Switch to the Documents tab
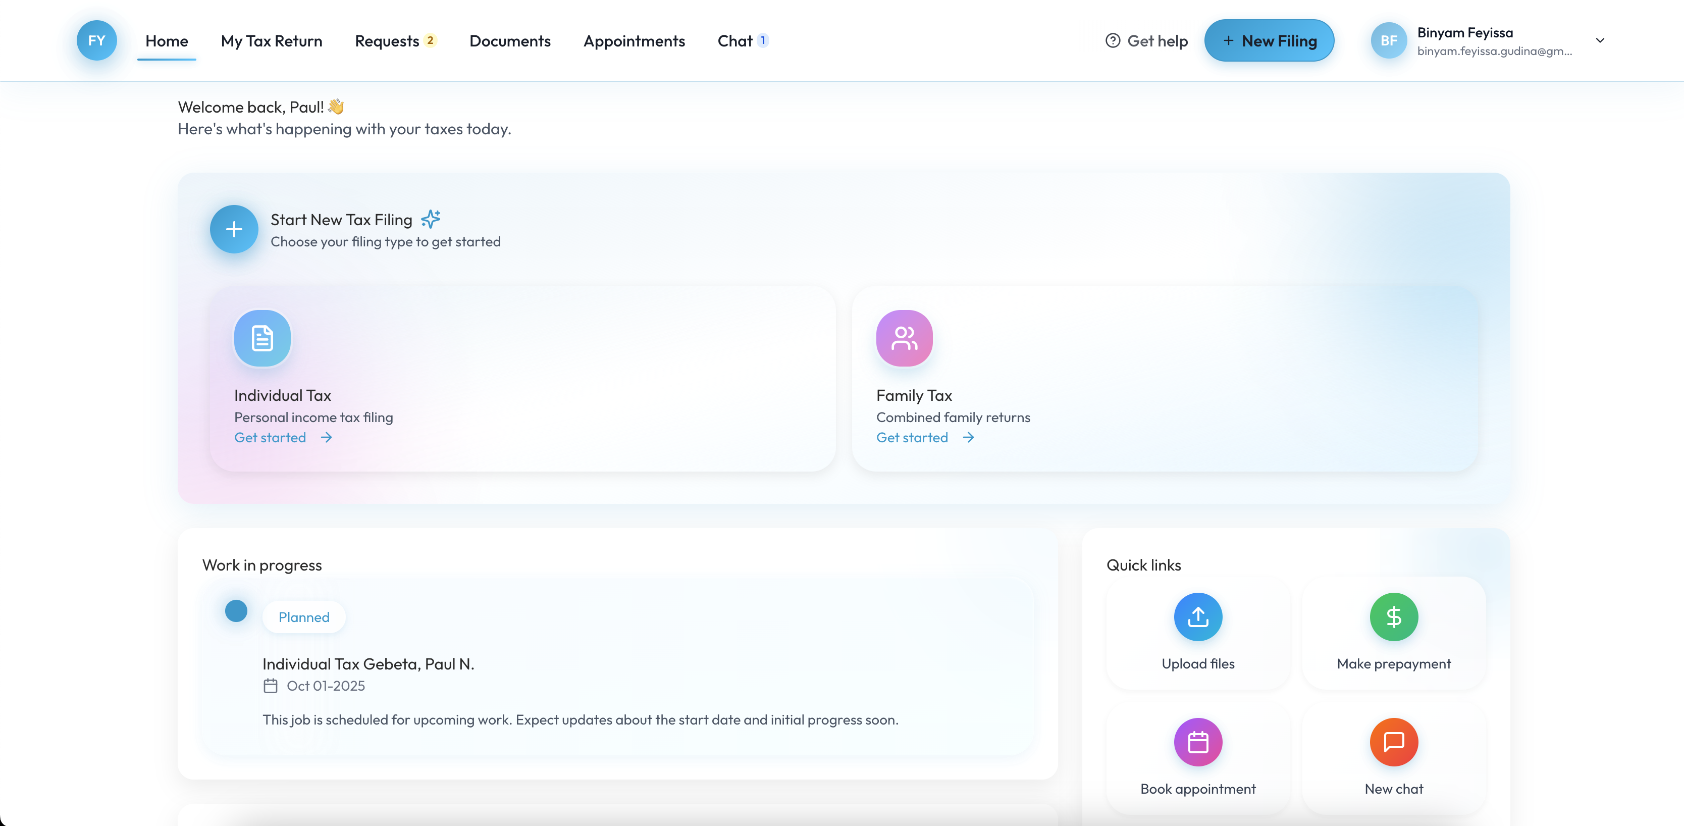Image resolution: width=1684 pixels, height=826 pixels. [x=510, y=41]
